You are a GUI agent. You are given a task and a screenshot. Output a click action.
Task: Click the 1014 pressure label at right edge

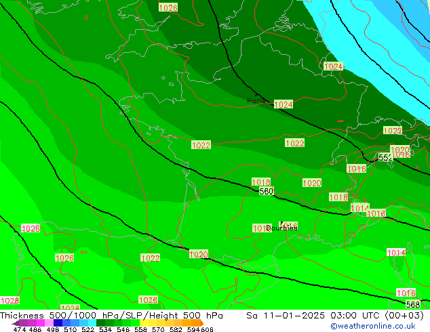pyautogui.click(x=396, y=253)
